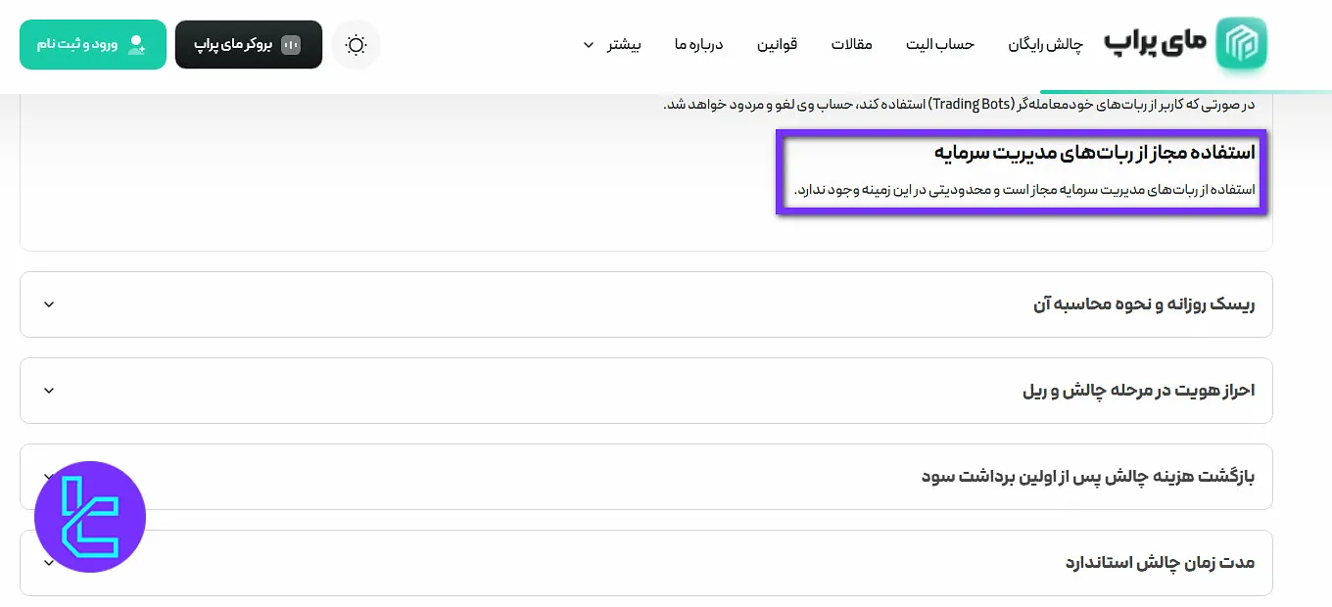Click the chevron arrow on احراز هویت row

(x=48, y=390)
